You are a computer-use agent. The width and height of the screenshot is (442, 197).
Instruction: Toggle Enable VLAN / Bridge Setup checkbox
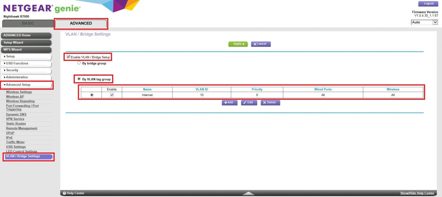click(68, 57)
